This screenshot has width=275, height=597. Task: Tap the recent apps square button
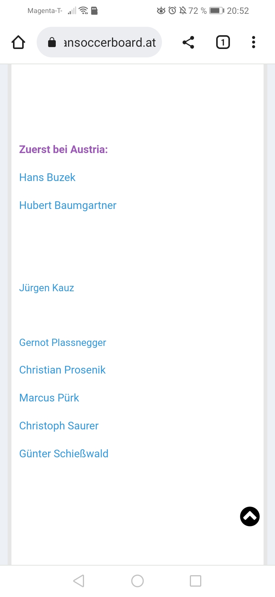(196, 581)
